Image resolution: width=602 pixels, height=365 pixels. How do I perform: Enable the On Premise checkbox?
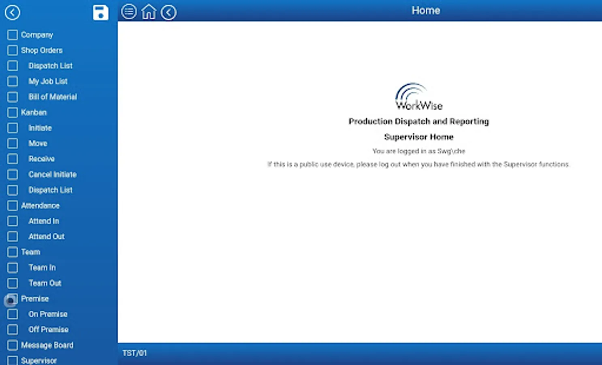click(13, 314)
